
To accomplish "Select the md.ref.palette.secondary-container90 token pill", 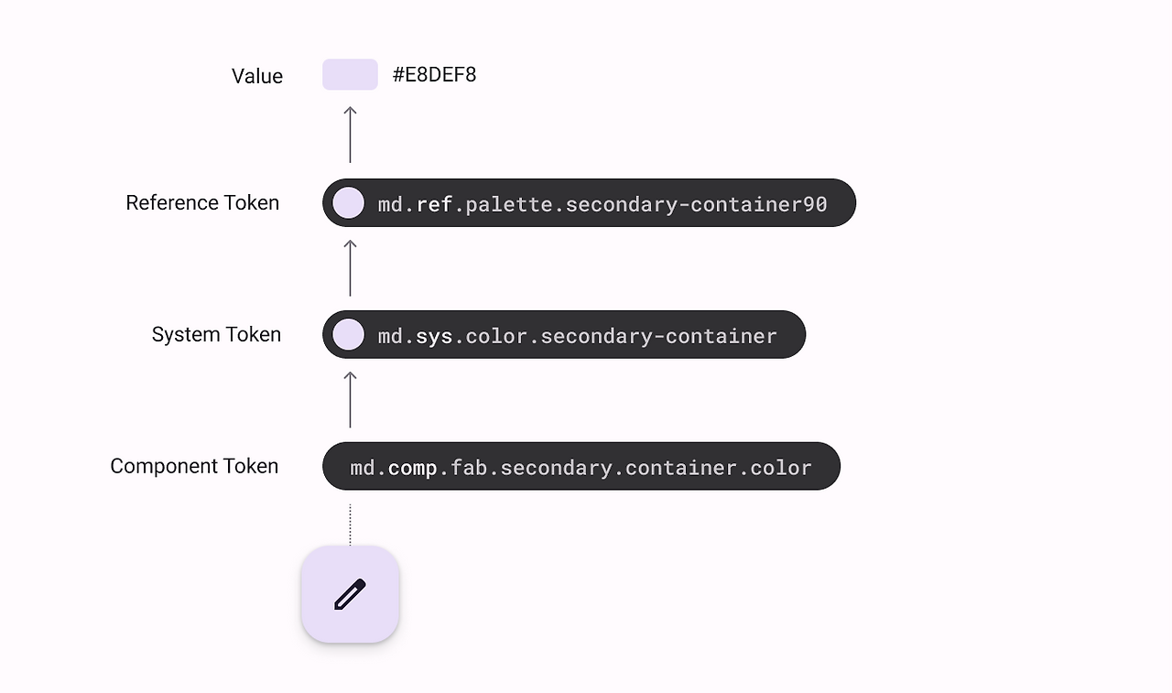I will (x=589, y=203).
